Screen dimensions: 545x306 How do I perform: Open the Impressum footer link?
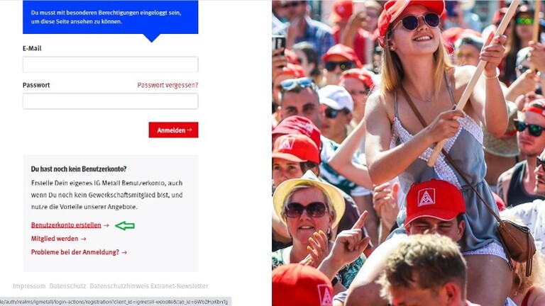point(29,286)
